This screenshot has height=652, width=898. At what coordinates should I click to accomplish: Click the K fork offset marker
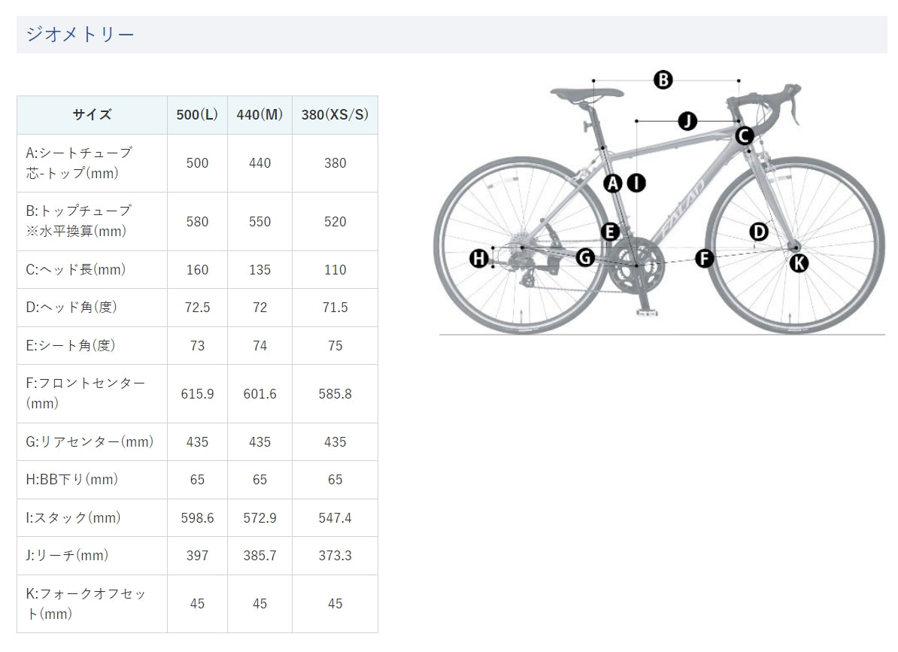(799, 262)
